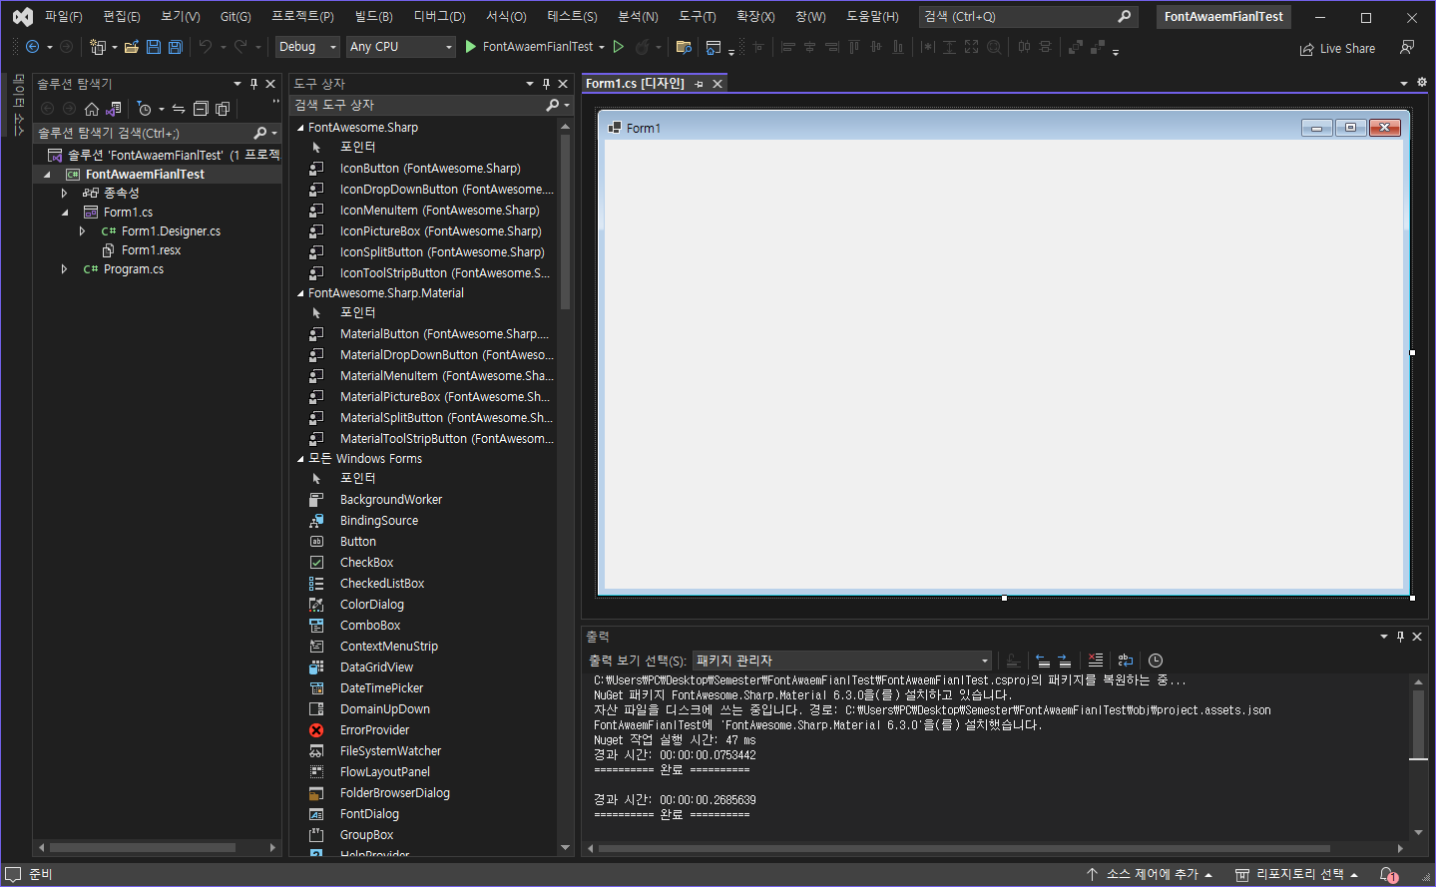Click the Find in Files folder icon

(684, 47)
